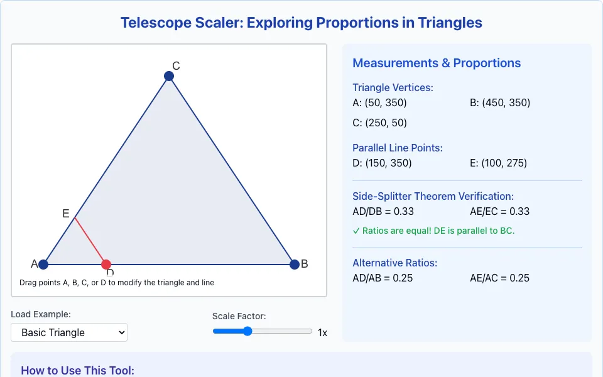Click the red segment DE
This screenshot has width=603, height=377.
tap(90, 241)
